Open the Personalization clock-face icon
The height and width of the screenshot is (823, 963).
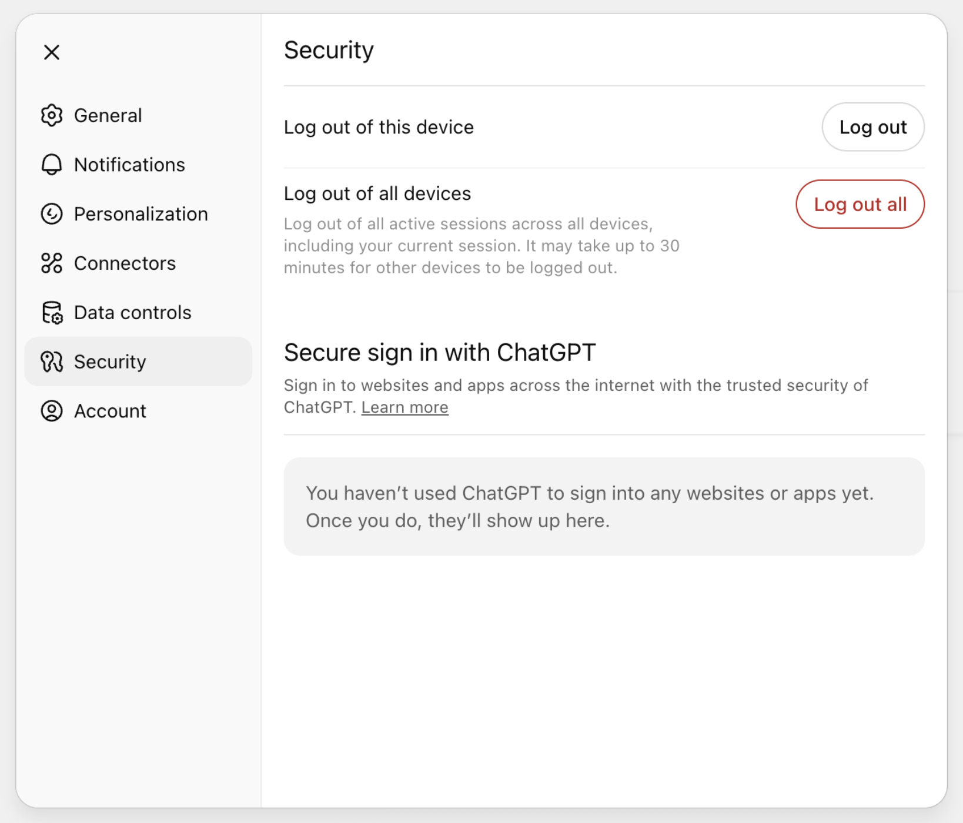pyautogui.click(x=52, y=214)
